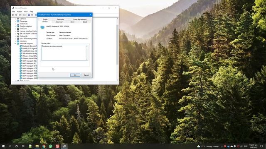Select the Monitors category icon
This screenshot has width=266, height=149.
pos(18,41)
